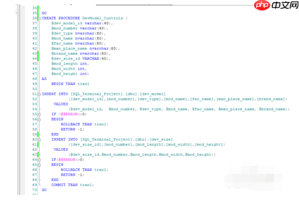Click the left vertical margin bar
The image size is (299, 201).
[x=23, y=100]
